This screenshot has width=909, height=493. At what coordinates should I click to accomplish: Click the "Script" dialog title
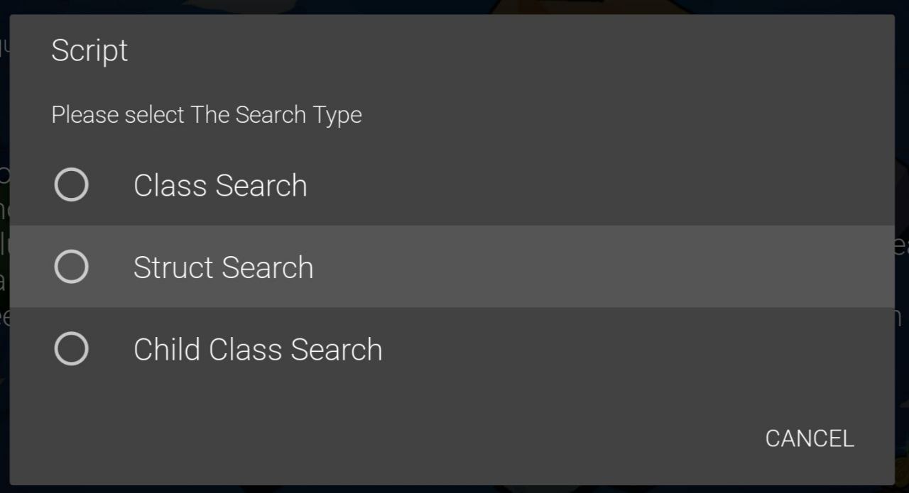click(x=89, y=50)
